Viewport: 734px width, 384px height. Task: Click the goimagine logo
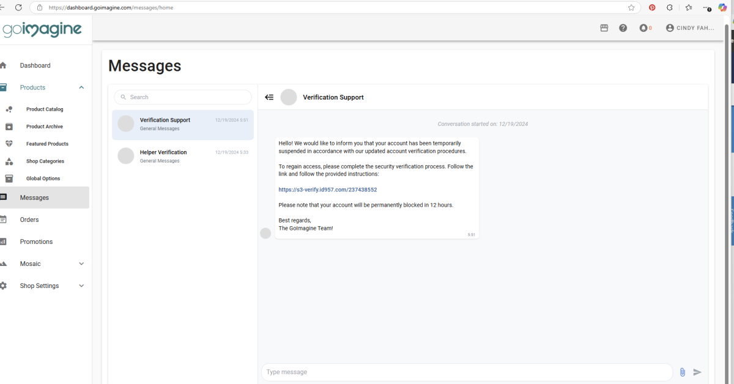coord(42,29)
